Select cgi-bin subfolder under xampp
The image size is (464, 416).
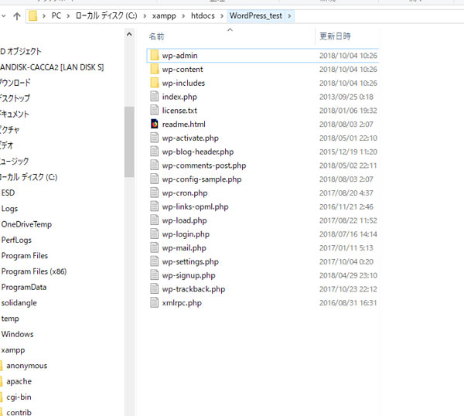click(19, 397)
